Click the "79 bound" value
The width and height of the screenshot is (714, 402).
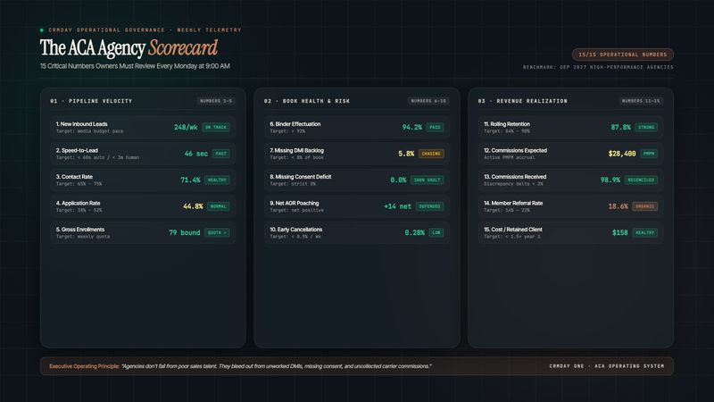(x=185, y=233)
